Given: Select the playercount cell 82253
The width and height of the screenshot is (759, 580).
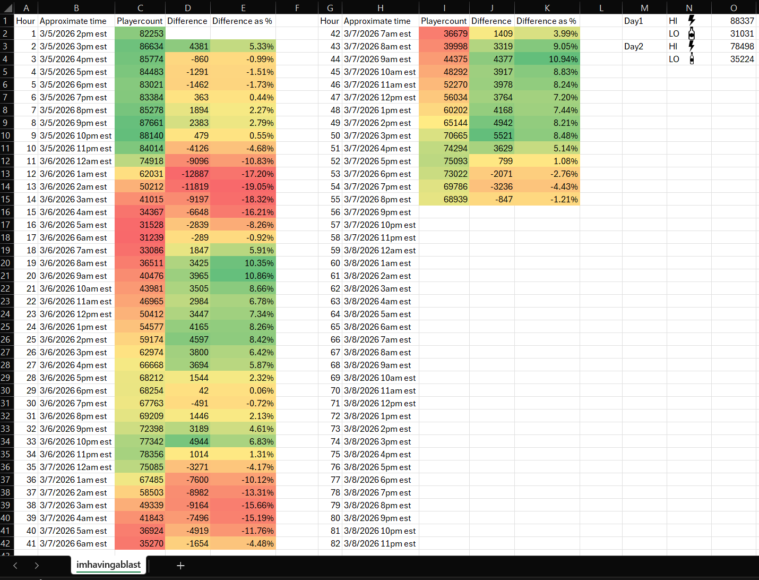Looking at the screenshot, I should (x=140, y=33).
